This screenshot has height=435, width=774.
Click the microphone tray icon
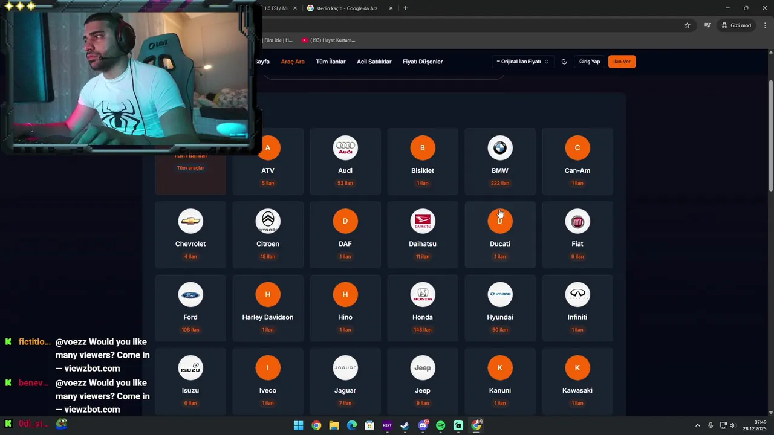(711, 425)
